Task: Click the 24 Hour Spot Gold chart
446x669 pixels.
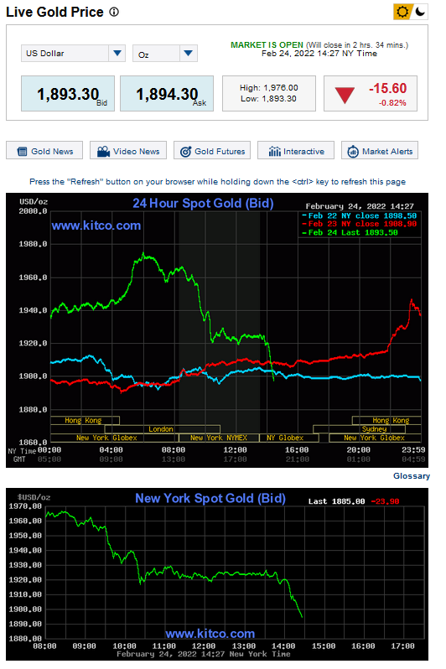Action: pos(217,330)
